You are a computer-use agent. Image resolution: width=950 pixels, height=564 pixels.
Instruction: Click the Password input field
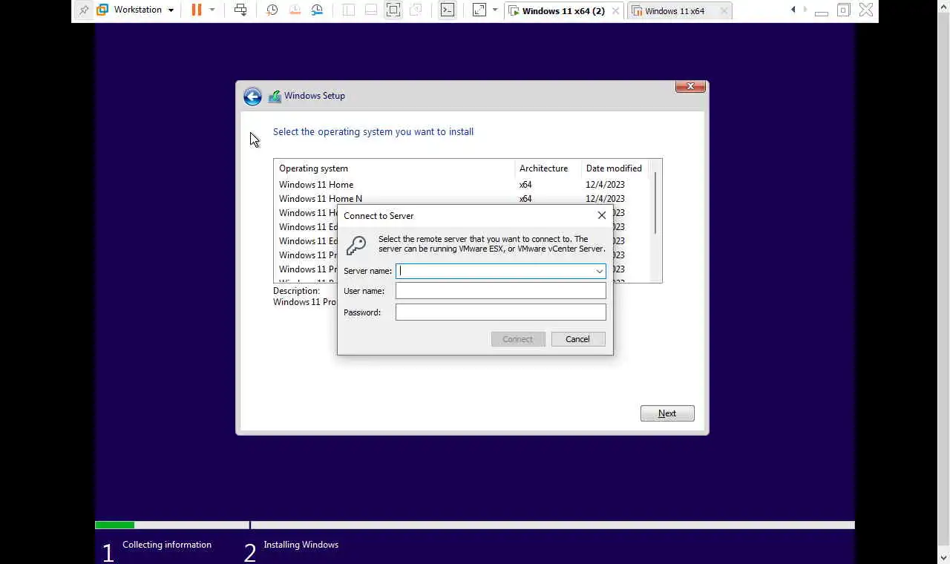pos(501,312)
